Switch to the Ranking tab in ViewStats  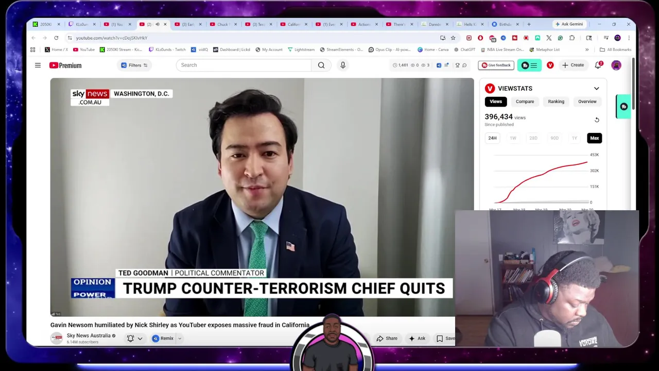(x=556, y=102)
